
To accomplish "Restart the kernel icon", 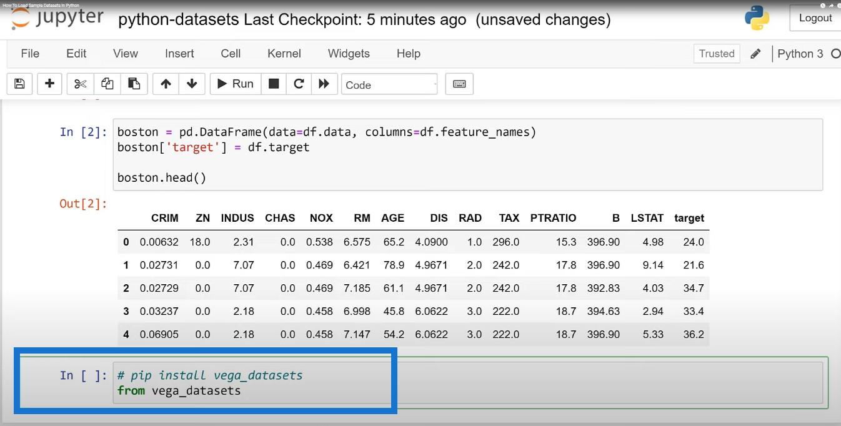I will pos(299,84).
